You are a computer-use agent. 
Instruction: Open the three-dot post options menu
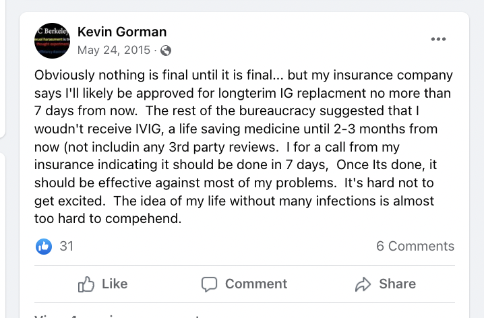(x=438, y=39)
